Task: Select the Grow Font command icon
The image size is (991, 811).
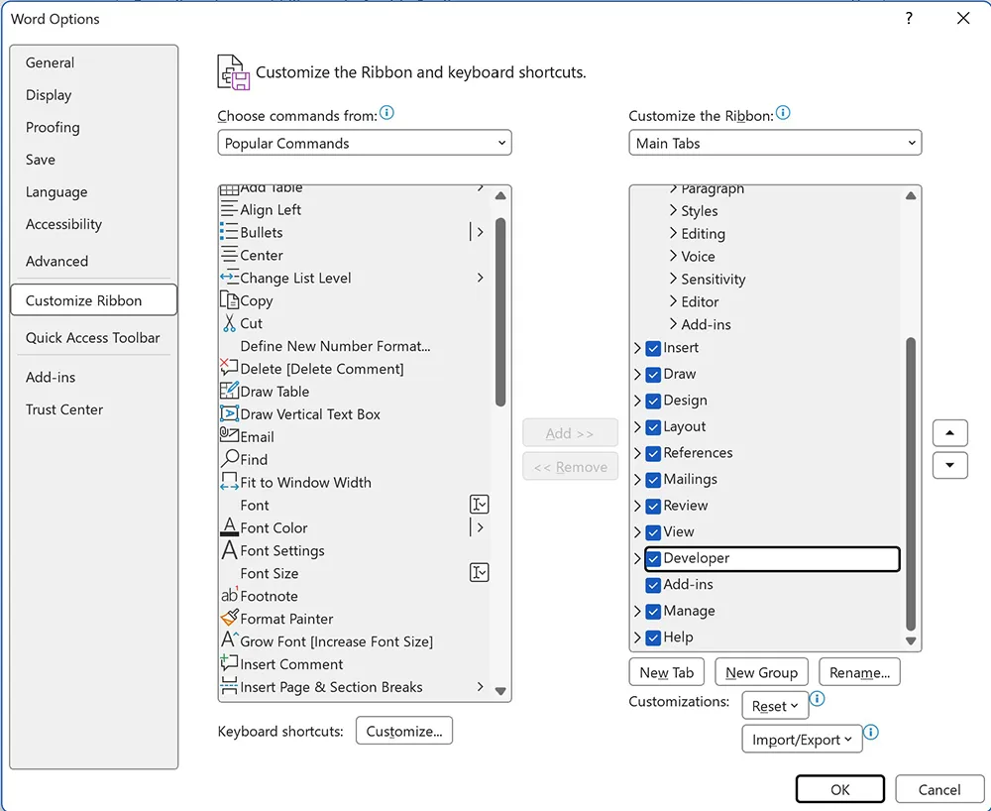Action: tap(229, 640)
